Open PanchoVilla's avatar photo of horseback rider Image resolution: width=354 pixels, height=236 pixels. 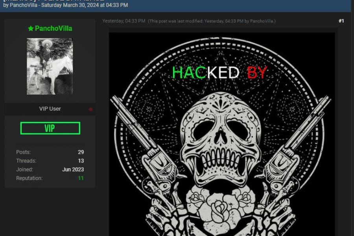tap(50, 66)
